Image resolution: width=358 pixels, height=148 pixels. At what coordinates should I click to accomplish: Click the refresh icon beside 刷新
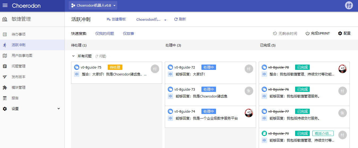coord(176,19)
